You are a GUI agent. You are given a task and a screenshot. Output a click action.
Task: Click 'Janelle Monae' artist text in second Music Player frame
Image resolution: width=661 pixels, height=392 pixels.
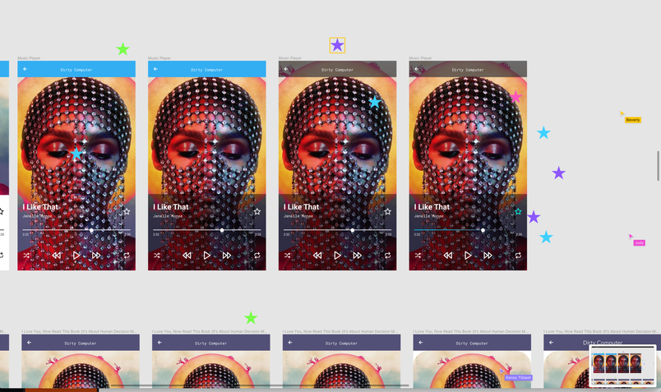(x=168, y=216)
